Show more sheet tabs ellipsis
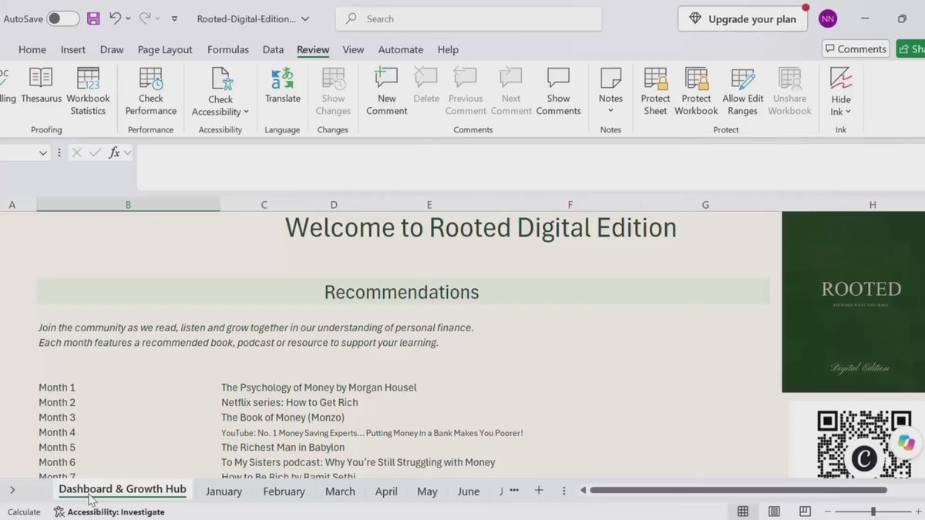 coord(514,491)
